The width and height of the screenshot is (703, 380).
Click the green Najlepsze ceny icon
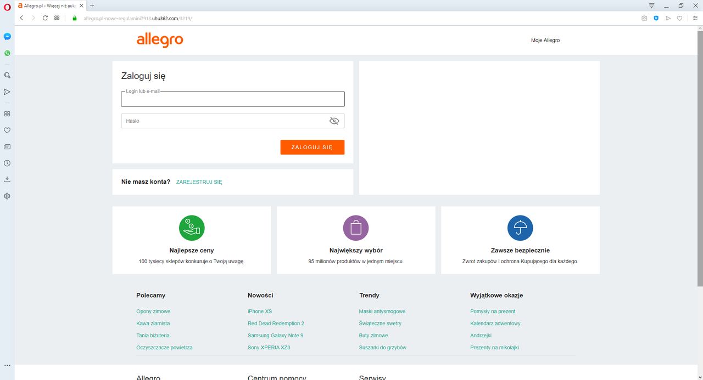pos(192,228)
